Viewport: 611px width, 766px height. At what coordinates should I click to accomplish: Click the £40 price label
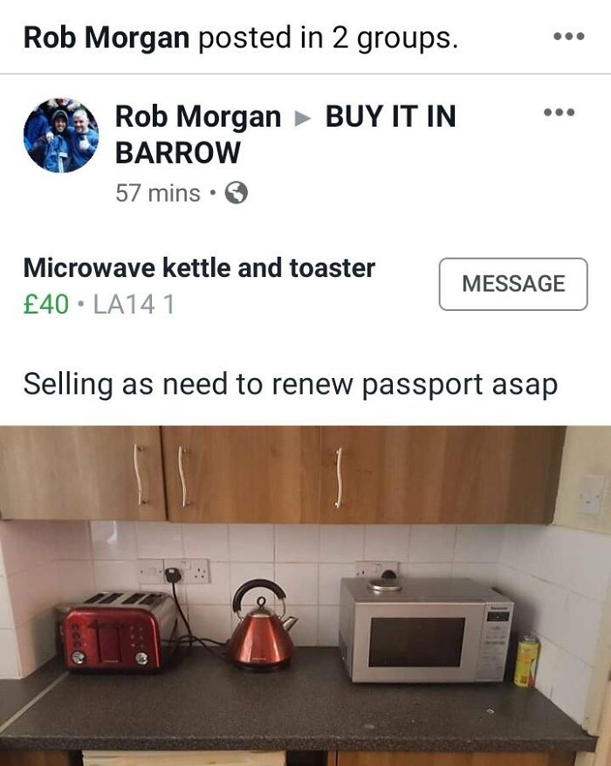pyautogui.click(x=46, y=304)
